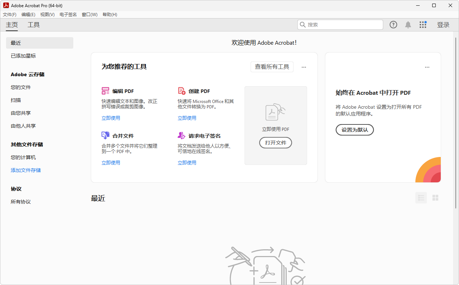Expand options menu on default PDF card
Image resolution: width=459 pixels, height=285 pixels.
pos(427,67)
